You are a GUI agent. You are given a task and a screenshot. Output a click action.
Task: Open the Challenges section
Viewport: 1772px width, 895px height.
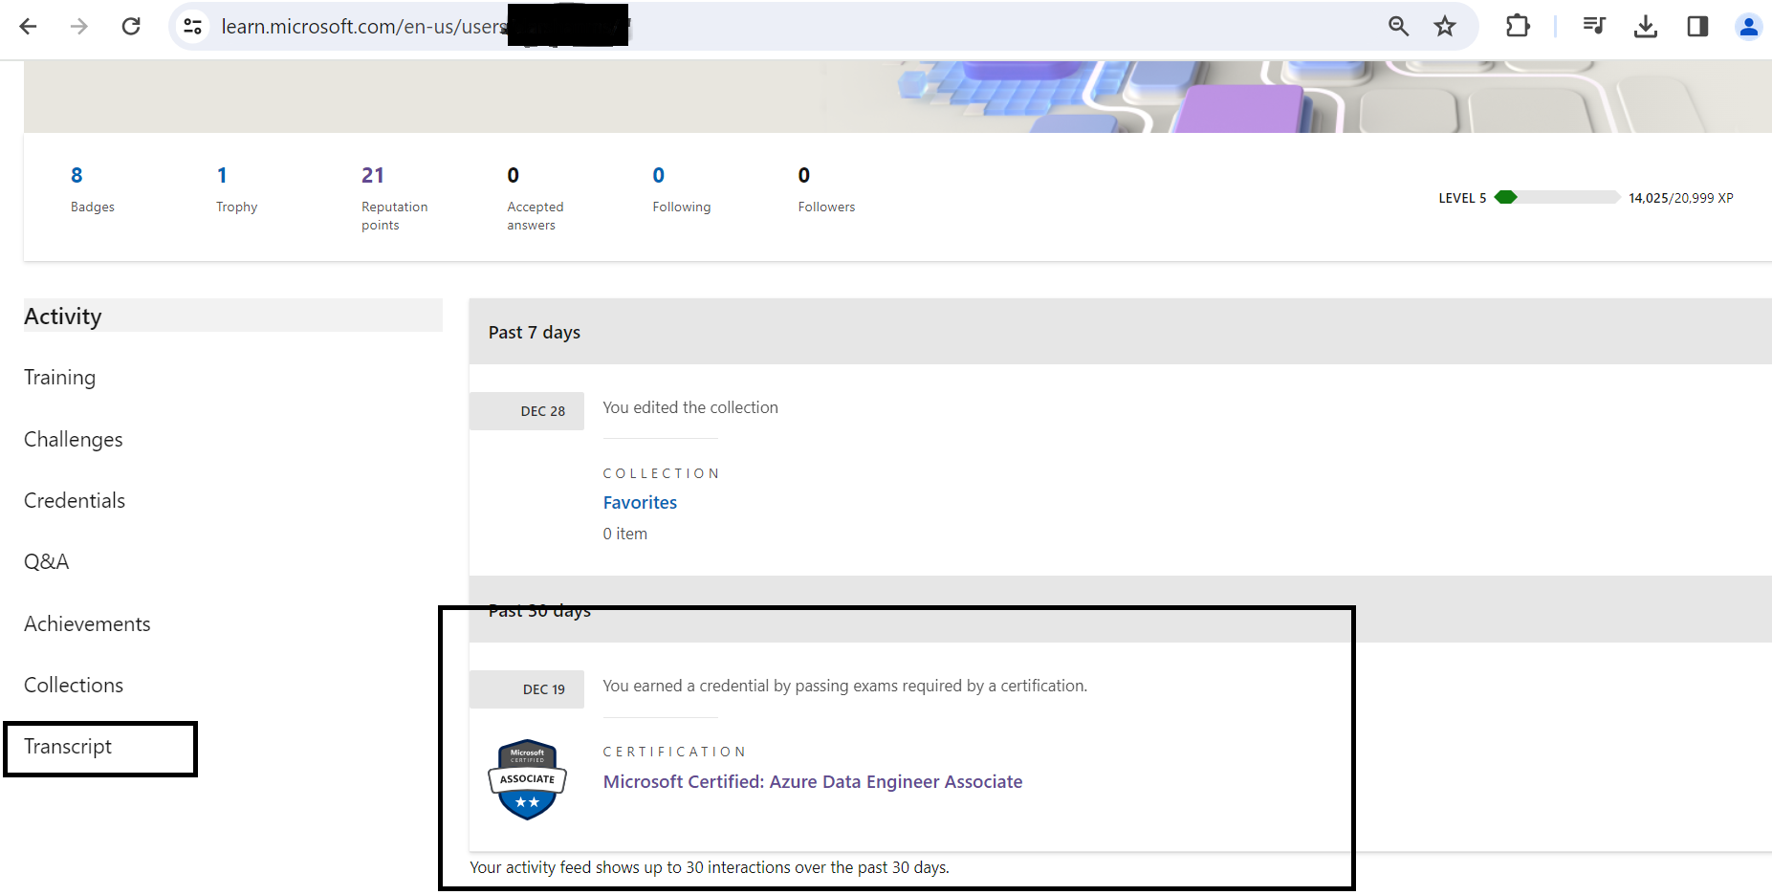(x=74, y=440)
